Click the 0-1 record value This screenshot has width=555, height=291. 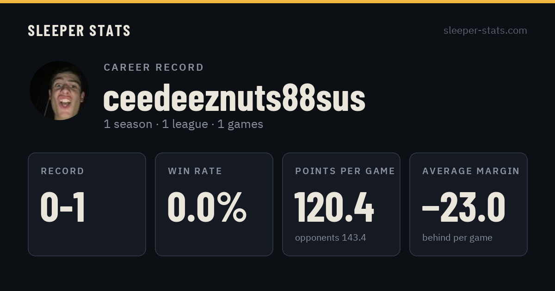(63, 207)
